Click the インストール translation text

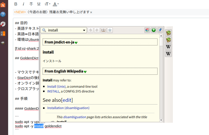point(52,61)
